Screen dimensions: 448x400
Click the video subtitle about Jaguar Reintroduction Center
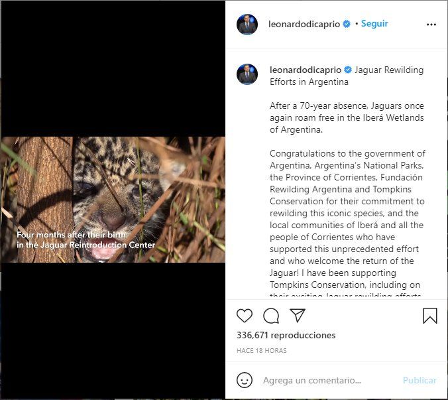click(86, 240)
